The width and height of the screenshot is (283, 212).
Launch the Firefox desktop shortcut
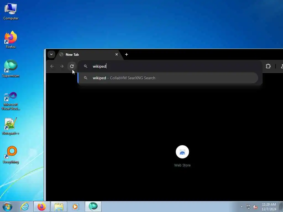pyautogui.click(x=11, y=40)
